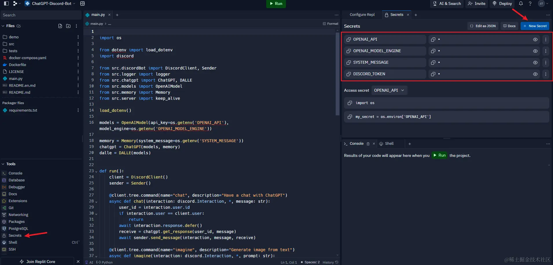Open the editor pane overflow menu
Screen dimensions: 553x265
pos(337,15)
